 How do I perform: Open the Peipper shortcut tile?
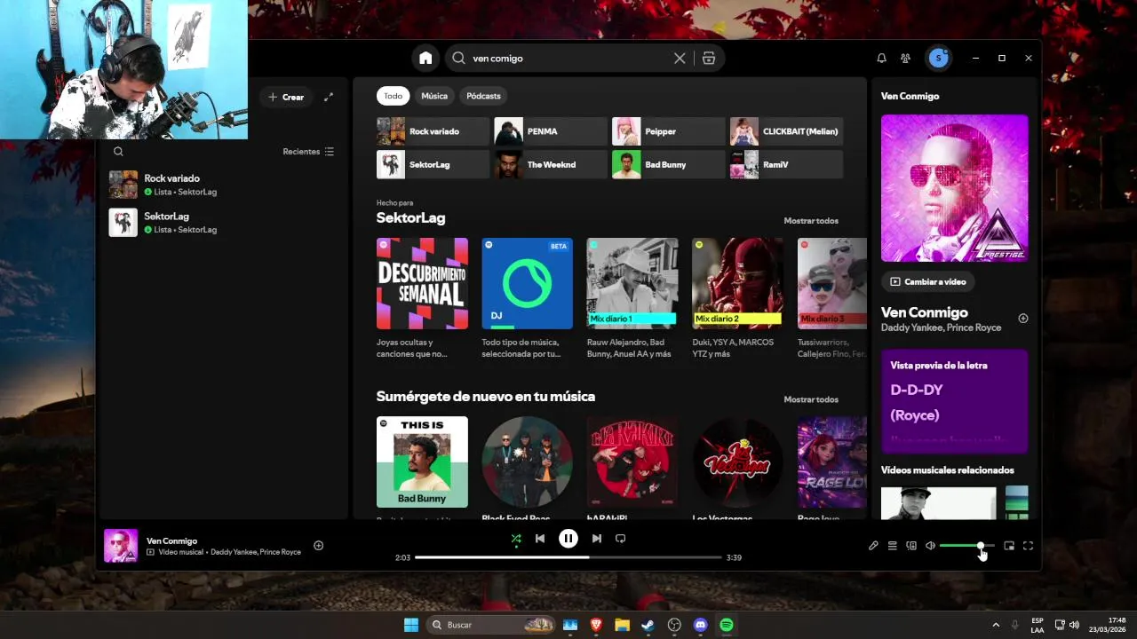(668, 131)
